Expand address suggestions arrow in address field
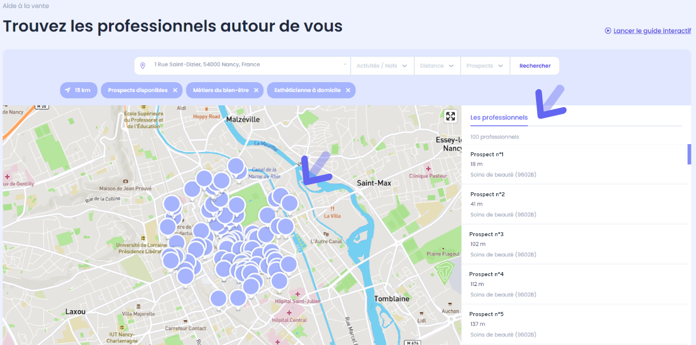696x345 pixels. pyautogui.click(x=345, y=65)
